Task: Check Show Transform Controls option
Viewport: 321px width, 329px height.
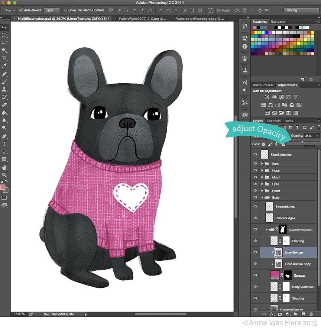Action: click(65, 10)
